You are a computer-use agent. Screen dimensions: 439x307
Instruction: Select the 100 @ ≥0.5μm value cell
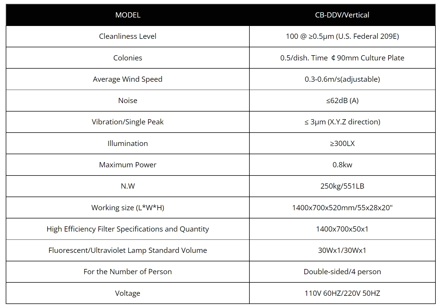pos(342,36)
